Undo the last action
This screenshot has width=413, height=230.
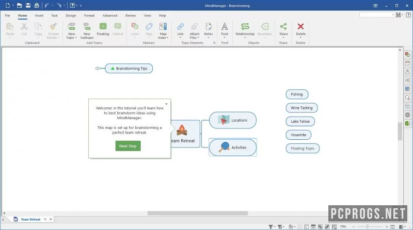point(47,5)
